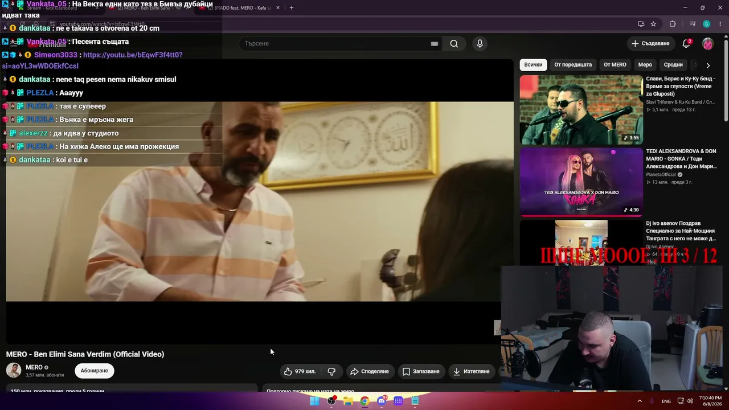Bookmark this page with the star icon
Viewport: 729px width, 410px height.
pos(653,24)
